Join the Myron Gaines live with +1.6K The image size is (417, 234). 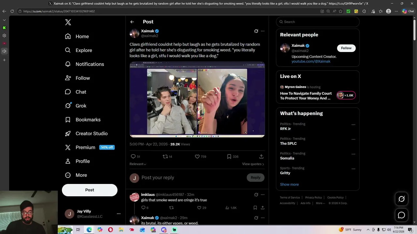click(346, 95)
